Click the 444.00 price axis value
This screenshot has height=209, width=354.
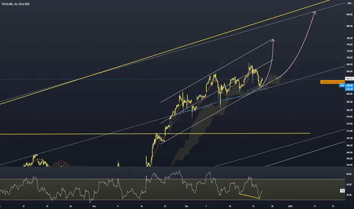[349, 165]
